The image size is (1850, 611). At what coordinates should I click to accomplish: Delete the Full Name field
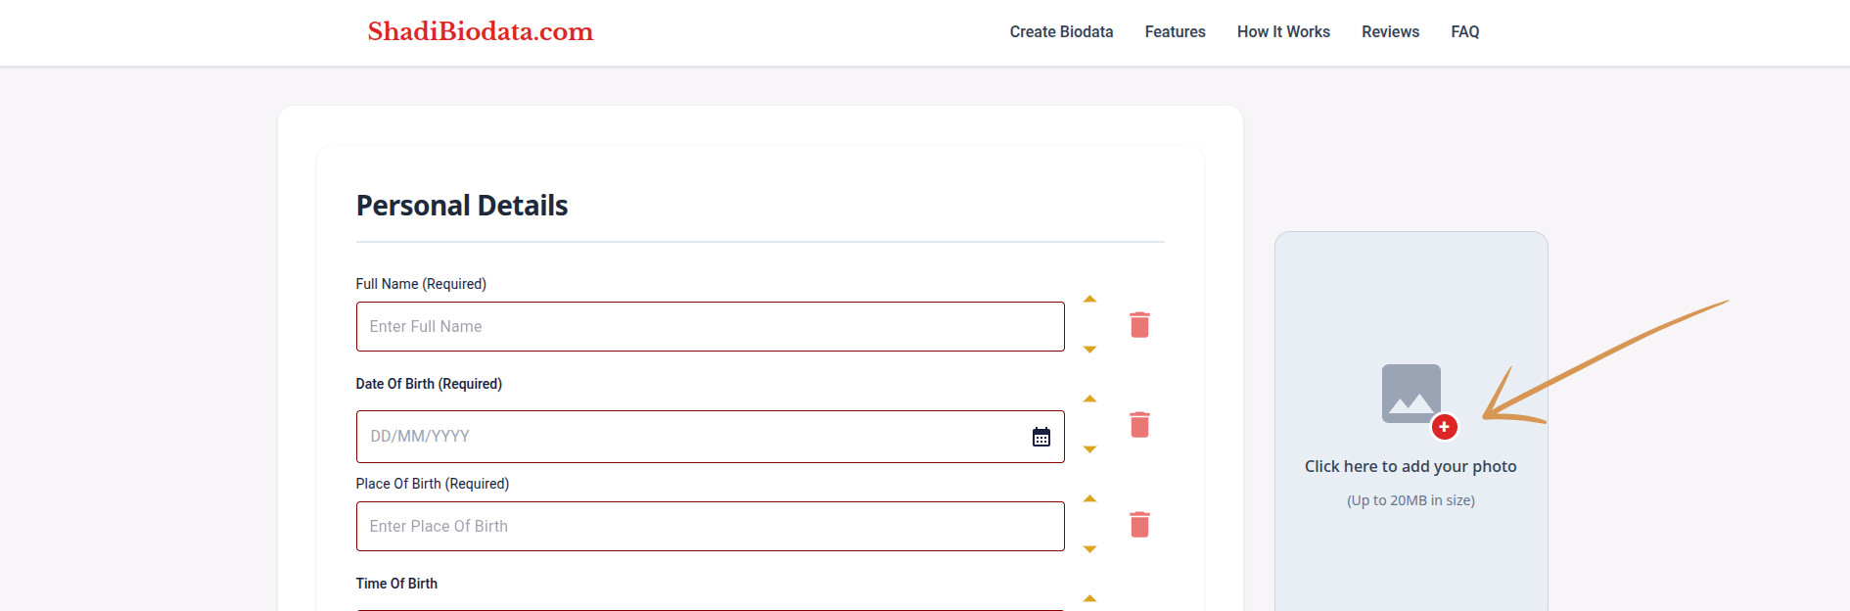(x=1139, y=325)
